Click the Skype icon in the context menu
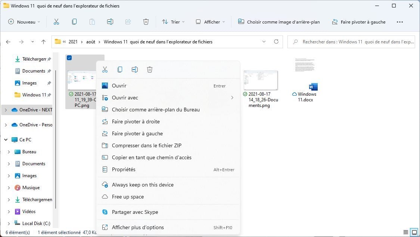The image size is (420, 237). click(105, 212)
